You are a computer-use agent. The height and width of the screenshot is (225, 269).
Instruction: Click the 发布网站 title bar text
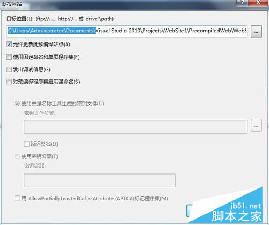11,4
